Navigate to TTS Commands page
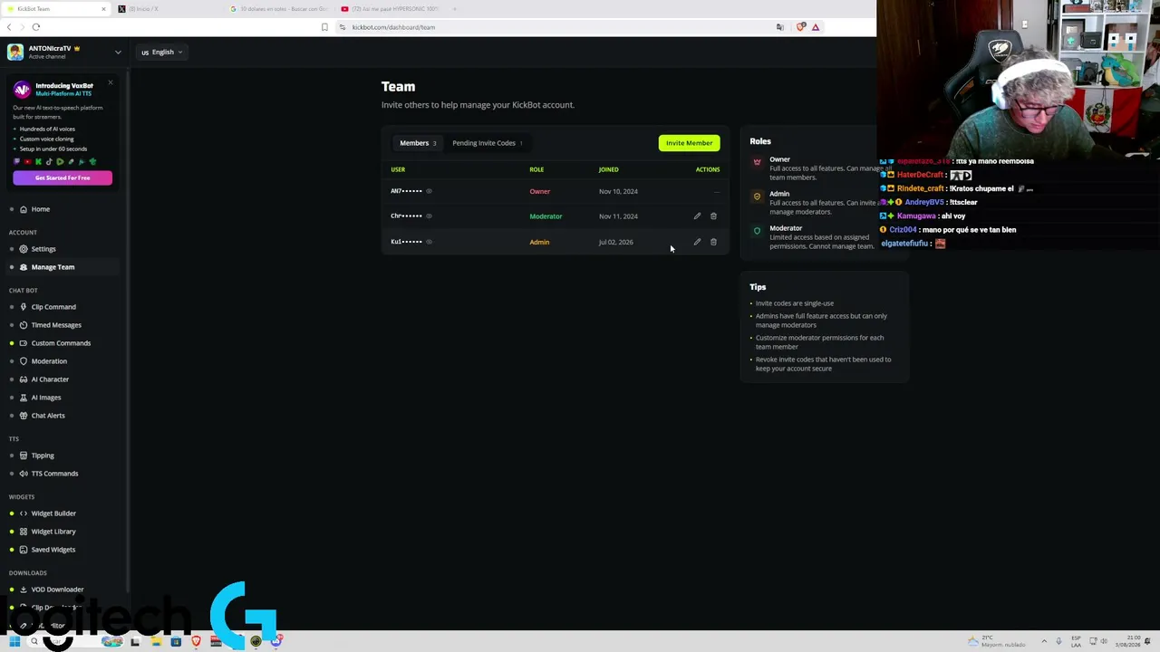Viewport: 1160px width, 652px height. click(x=54, y=474)
